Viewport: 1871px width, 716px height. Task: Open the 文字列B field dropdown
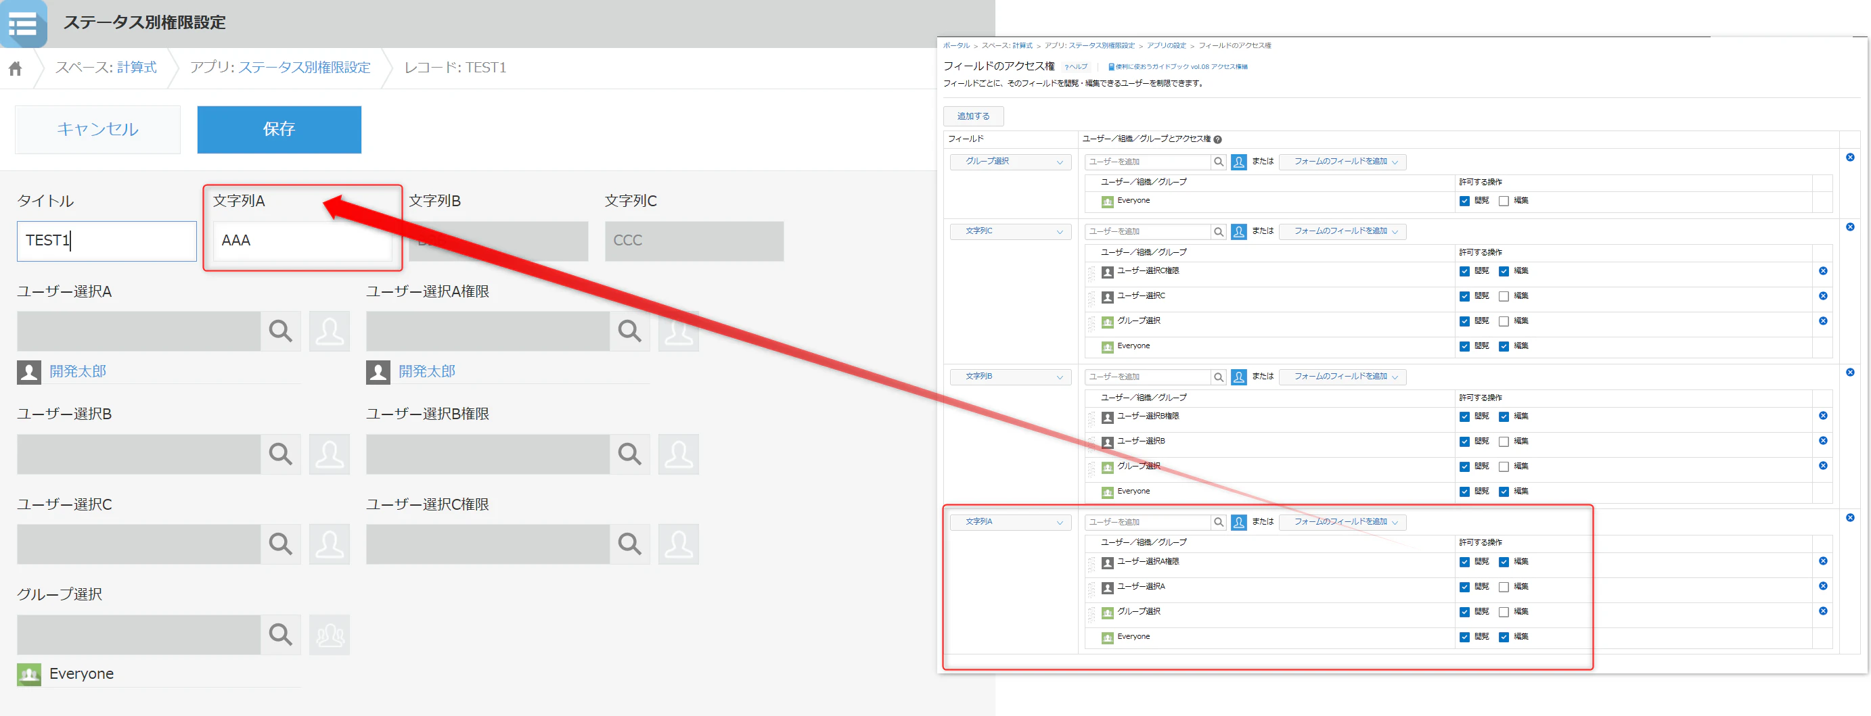[x=1010, y=377]
